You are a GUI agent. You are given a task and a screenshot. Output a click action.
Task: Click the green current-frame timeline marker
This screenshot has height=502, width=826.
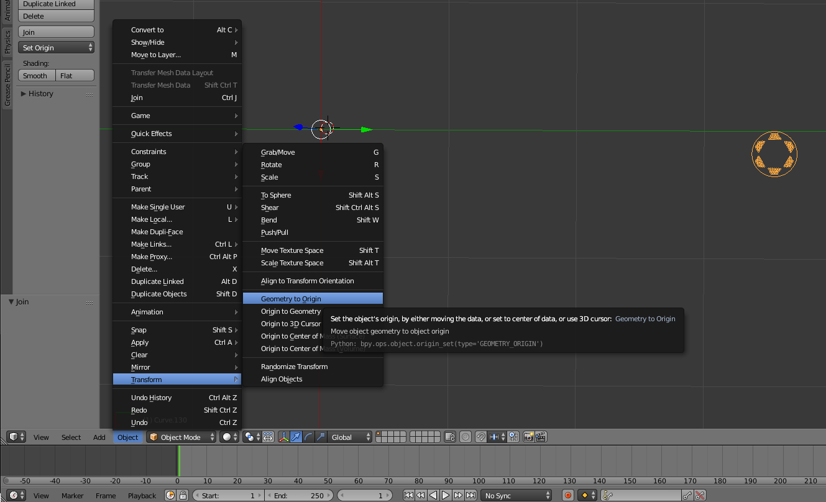click(x=178, y=461)
